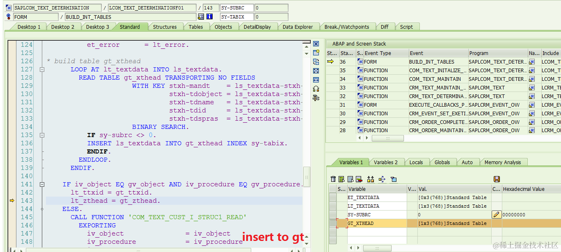
Task: Collapse the IF block at line 141
Action: click(x=42, y=184)
